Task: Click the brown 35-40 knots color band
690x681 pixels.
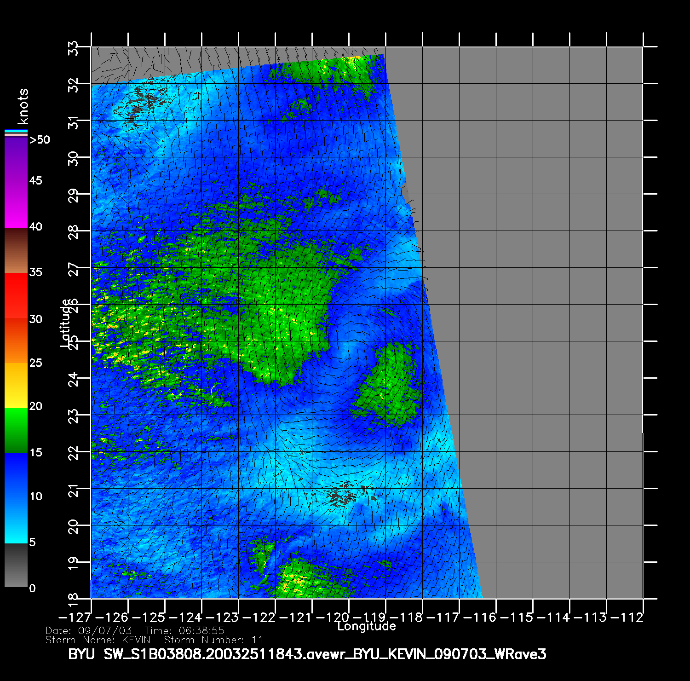Action: pyautogui.click(x=16, y=251)
